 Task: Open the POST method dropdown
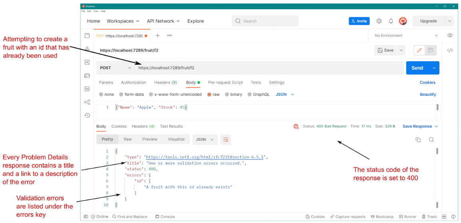coord(116,68)
